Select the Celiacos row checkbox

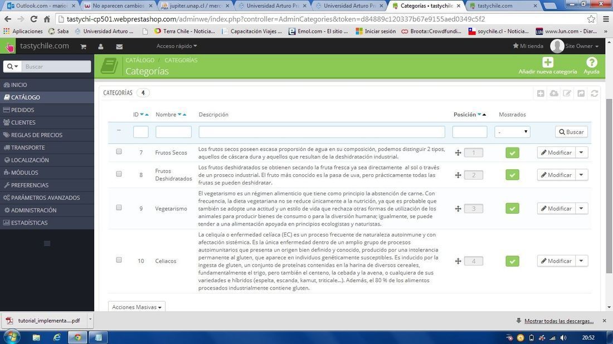pos(119,259)
